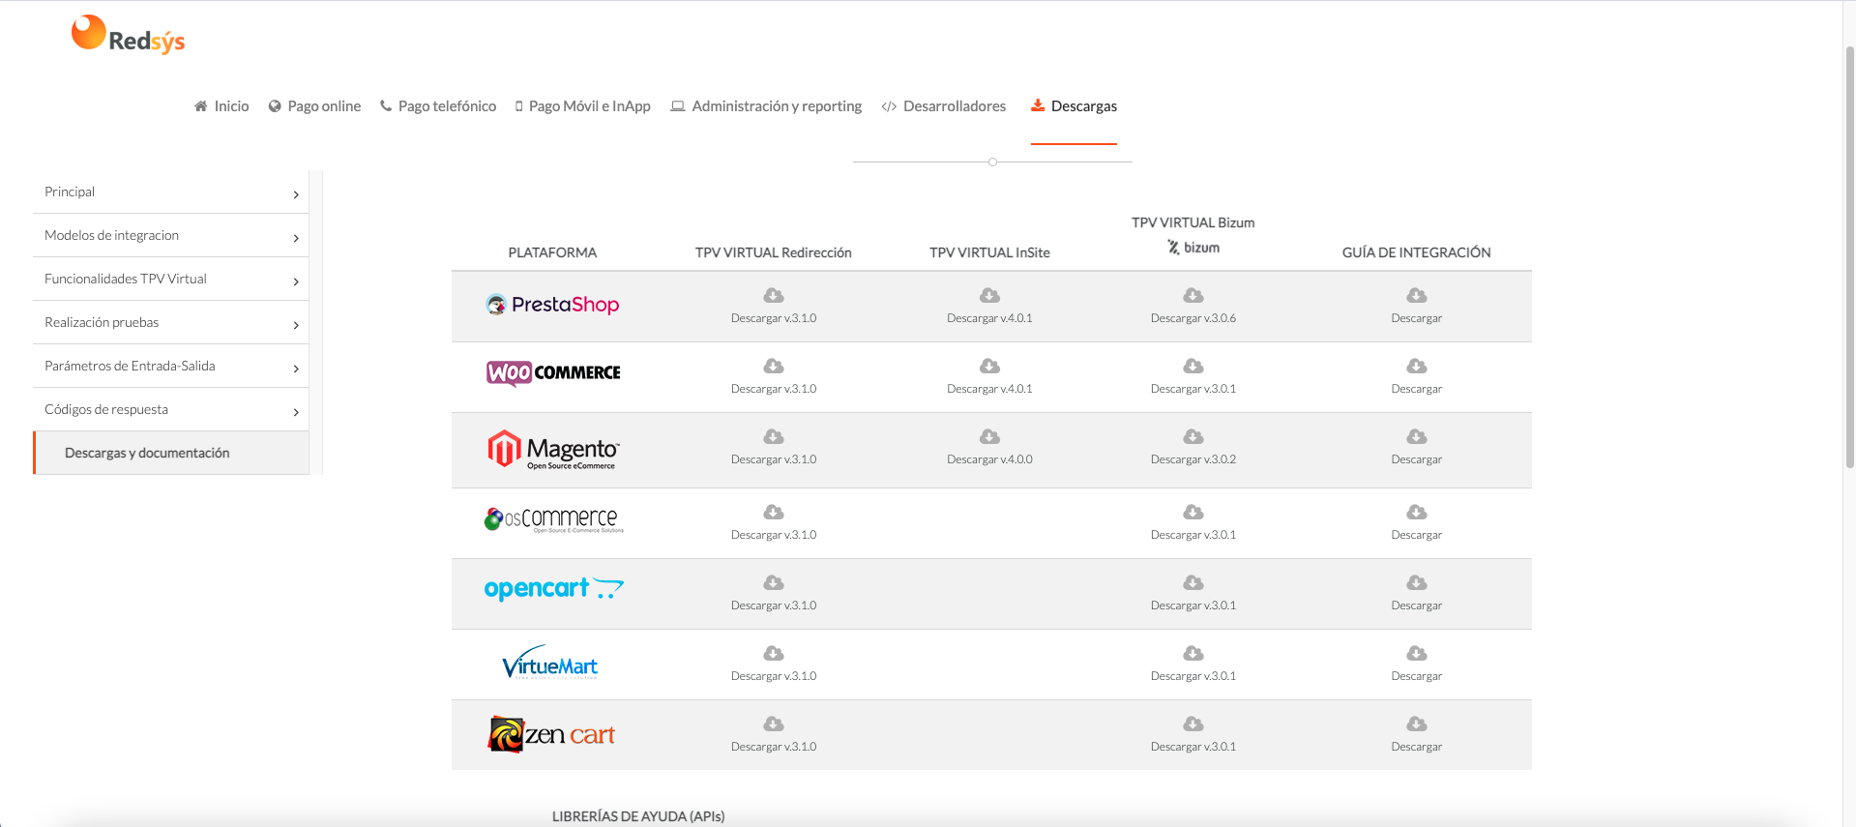Download Magento InSite v.4.0.0 cloud icon

[989, 436]
